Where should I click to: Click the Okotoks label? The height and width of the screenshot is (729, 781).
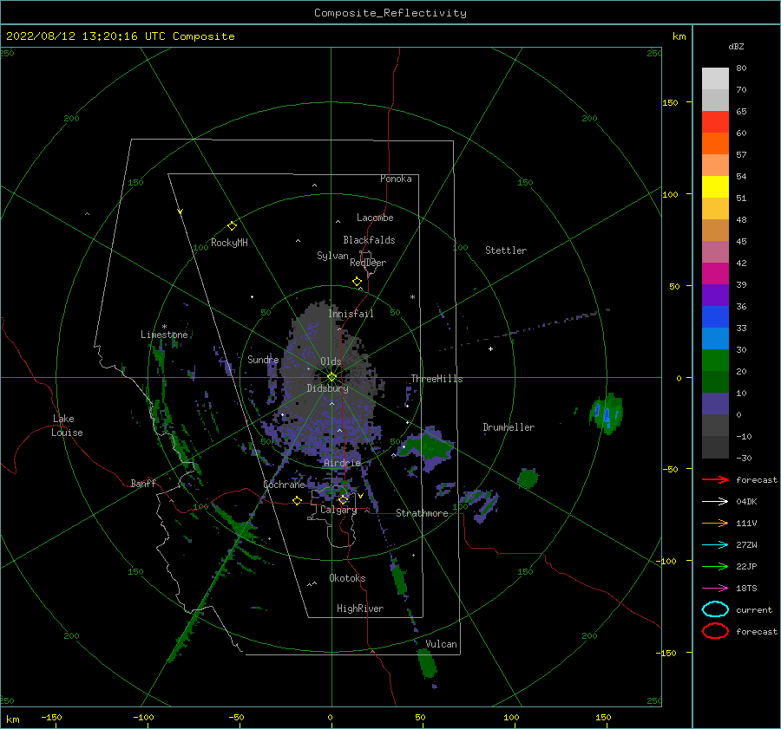click(x=347, y=578)
